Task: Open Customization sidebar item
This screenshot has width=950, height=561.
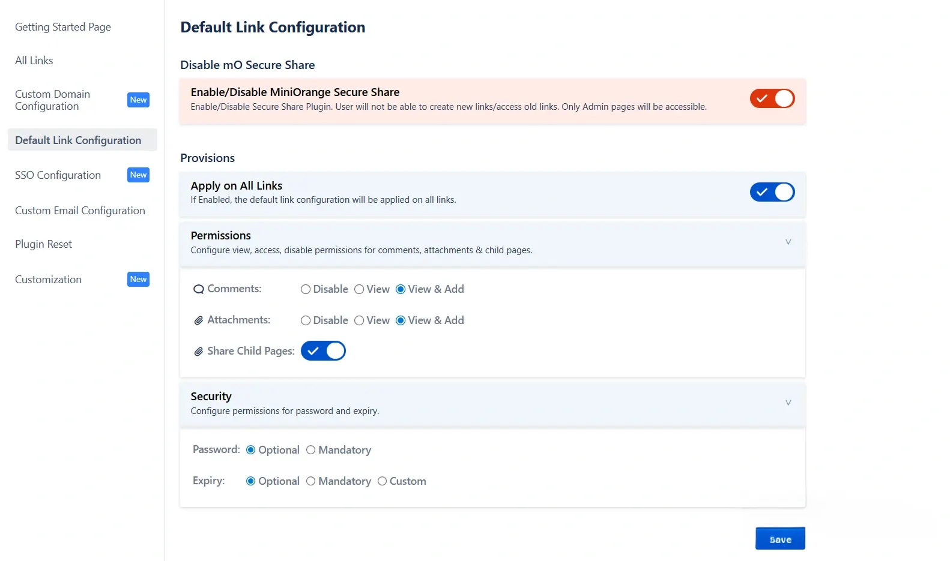Action: (x=48, y=280)
